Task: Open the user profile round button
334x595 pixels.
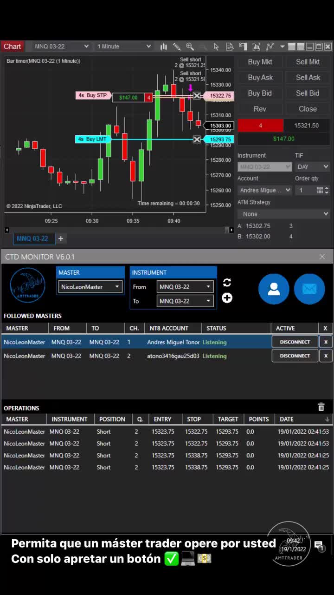Action: tap(274, 289)
